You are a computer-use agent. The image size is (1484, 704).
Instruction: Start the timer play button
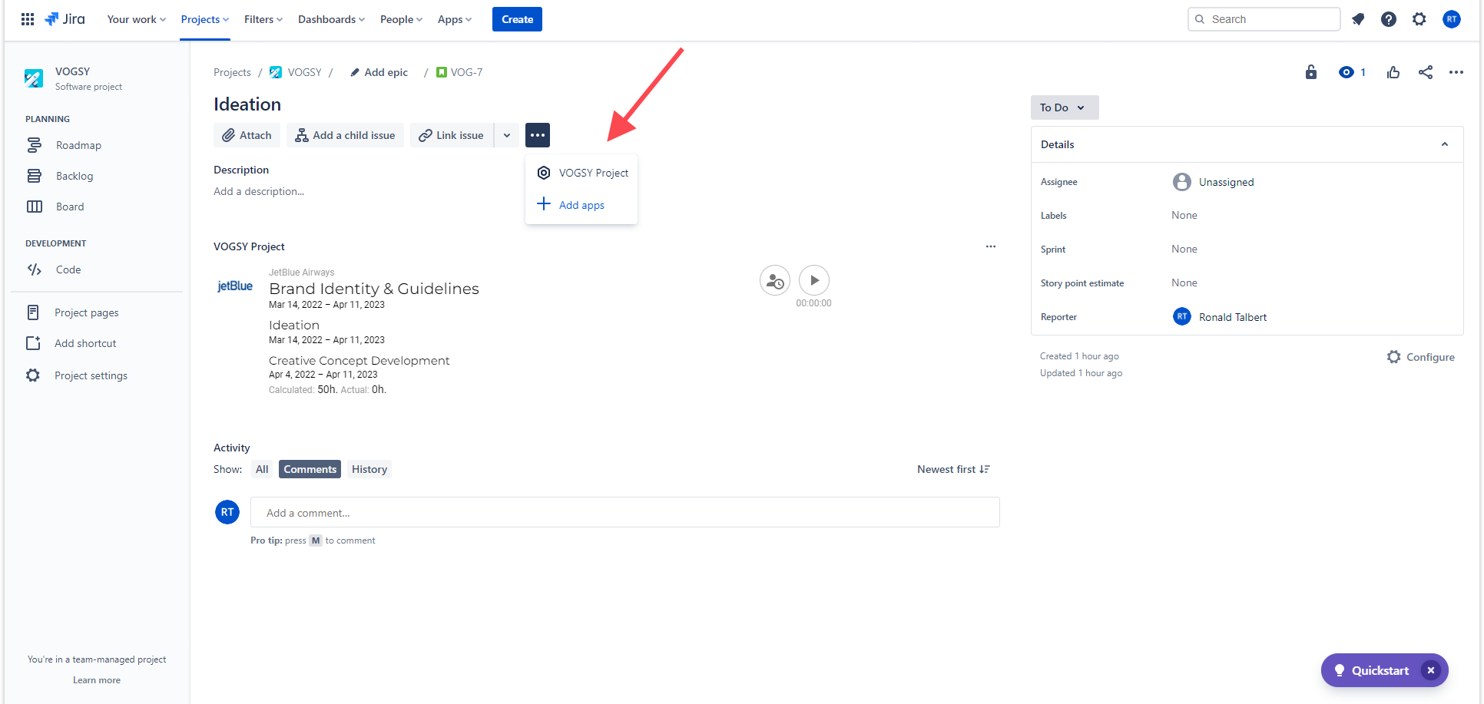coord(814,280)
